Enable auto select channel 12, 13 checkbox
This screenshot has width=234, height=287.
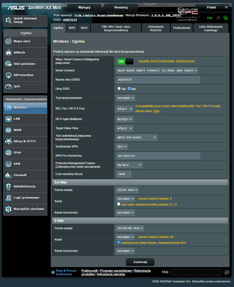click(119, 204)
